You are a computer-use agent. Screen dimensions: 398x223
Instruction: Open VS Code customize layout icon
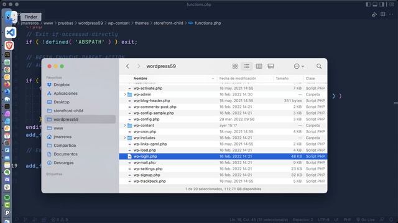[x=391, y=4]
